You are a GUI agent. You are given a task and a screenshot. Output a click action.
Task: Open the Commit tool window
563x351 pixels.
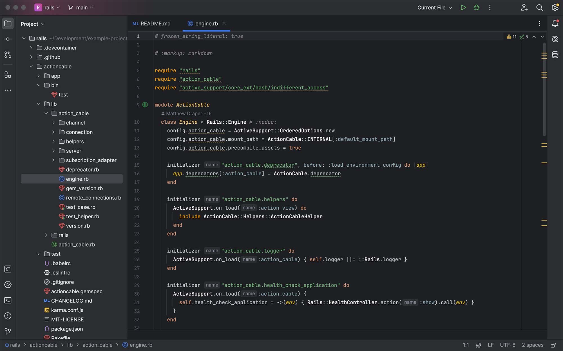click(8, 39)
